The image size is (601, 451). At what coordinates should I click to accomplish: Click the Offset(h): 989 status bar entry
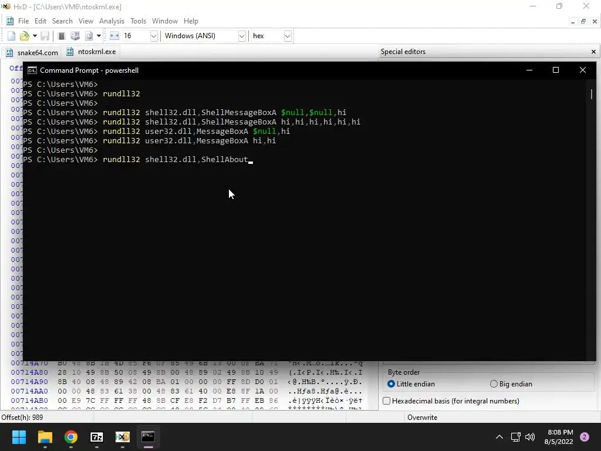pos(22,418)
